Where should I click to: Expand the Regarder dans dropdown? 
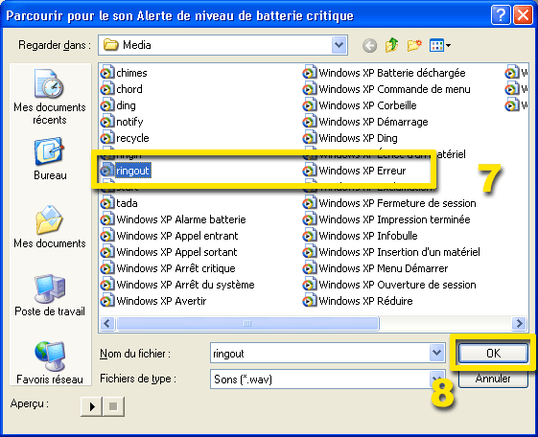(339, 45)
